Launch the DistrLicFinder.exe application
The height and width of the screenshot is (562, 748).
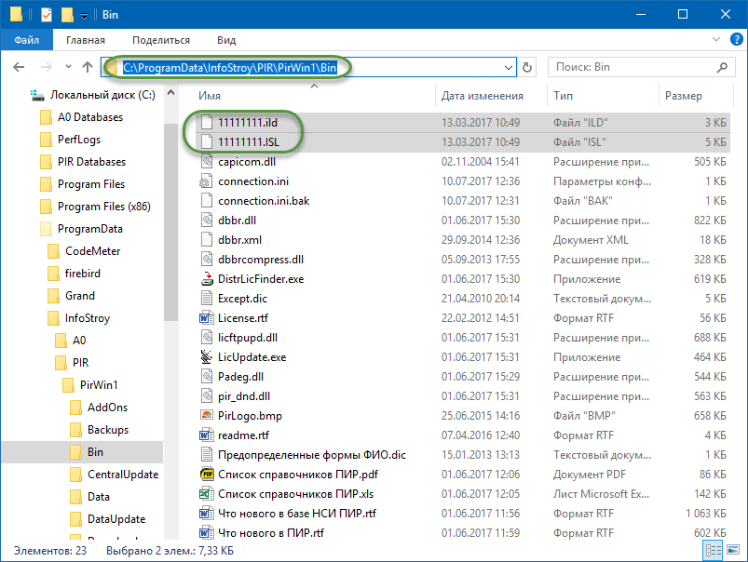click(x=261, y=278)
